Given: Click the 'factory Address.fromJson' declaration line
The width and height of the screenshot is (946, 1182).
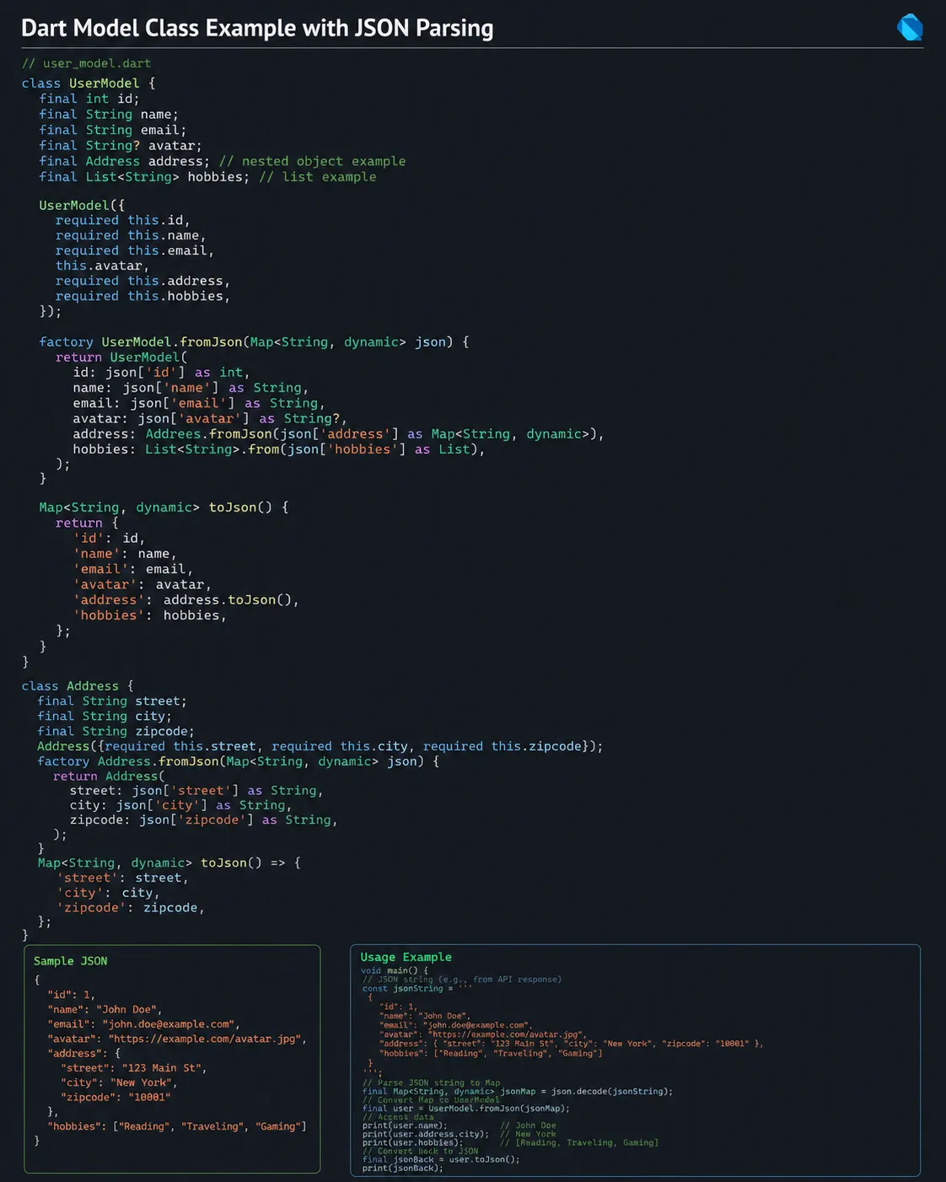Looking at the screenshot, I should 239,761.
